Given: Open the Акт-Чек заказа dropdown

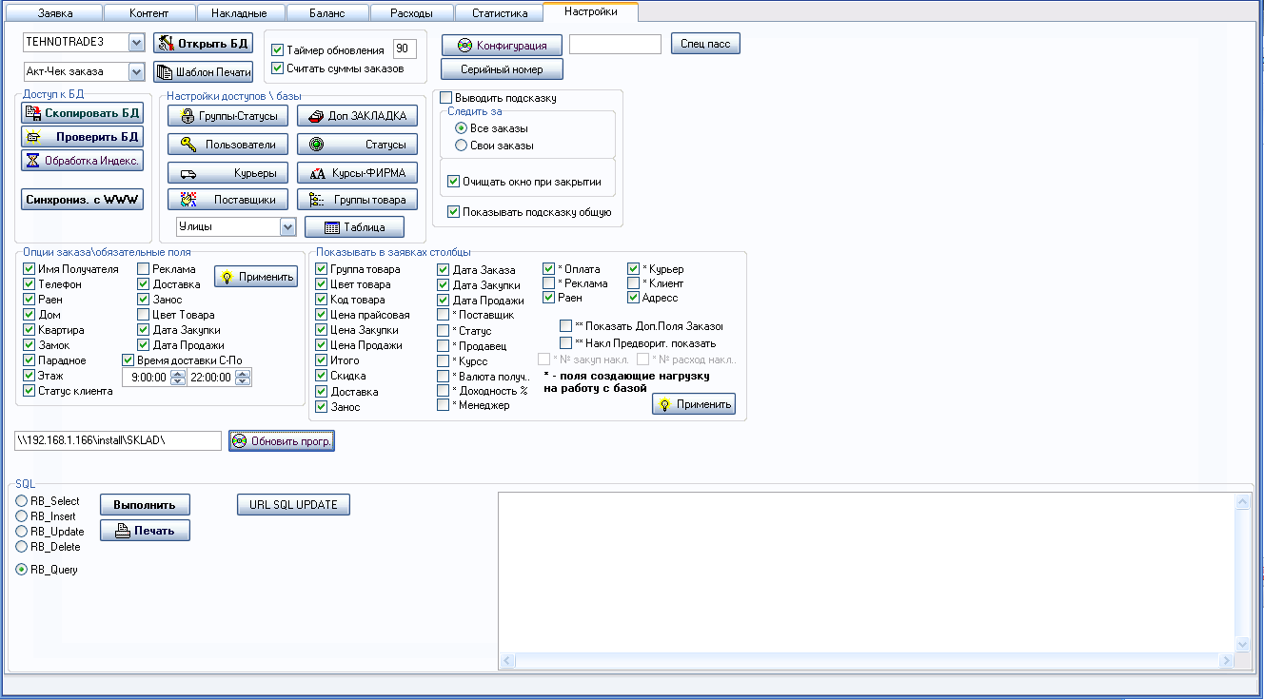Looking at the screenshot, I should click(x=135, y=71).
